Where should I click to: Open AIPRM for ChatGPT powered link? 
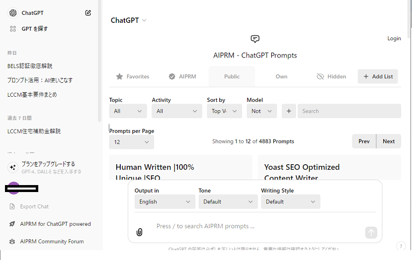coord(55,224)
